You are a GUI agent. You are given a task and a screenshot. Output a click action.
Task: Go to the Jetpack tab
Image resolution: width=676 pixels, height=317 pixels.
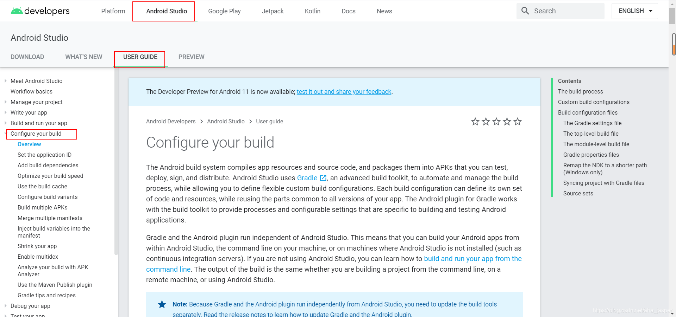[x=273, y=11]
